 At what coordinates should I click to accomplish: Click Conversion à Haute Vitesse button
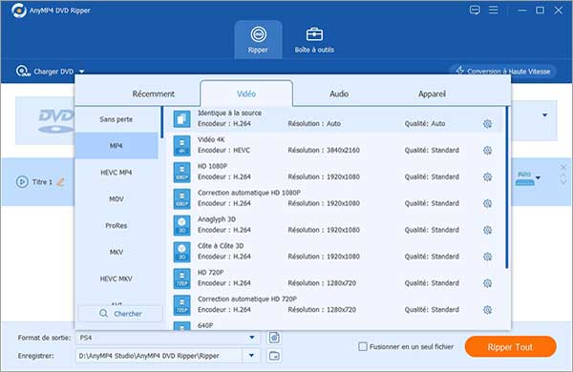[503, 72]
